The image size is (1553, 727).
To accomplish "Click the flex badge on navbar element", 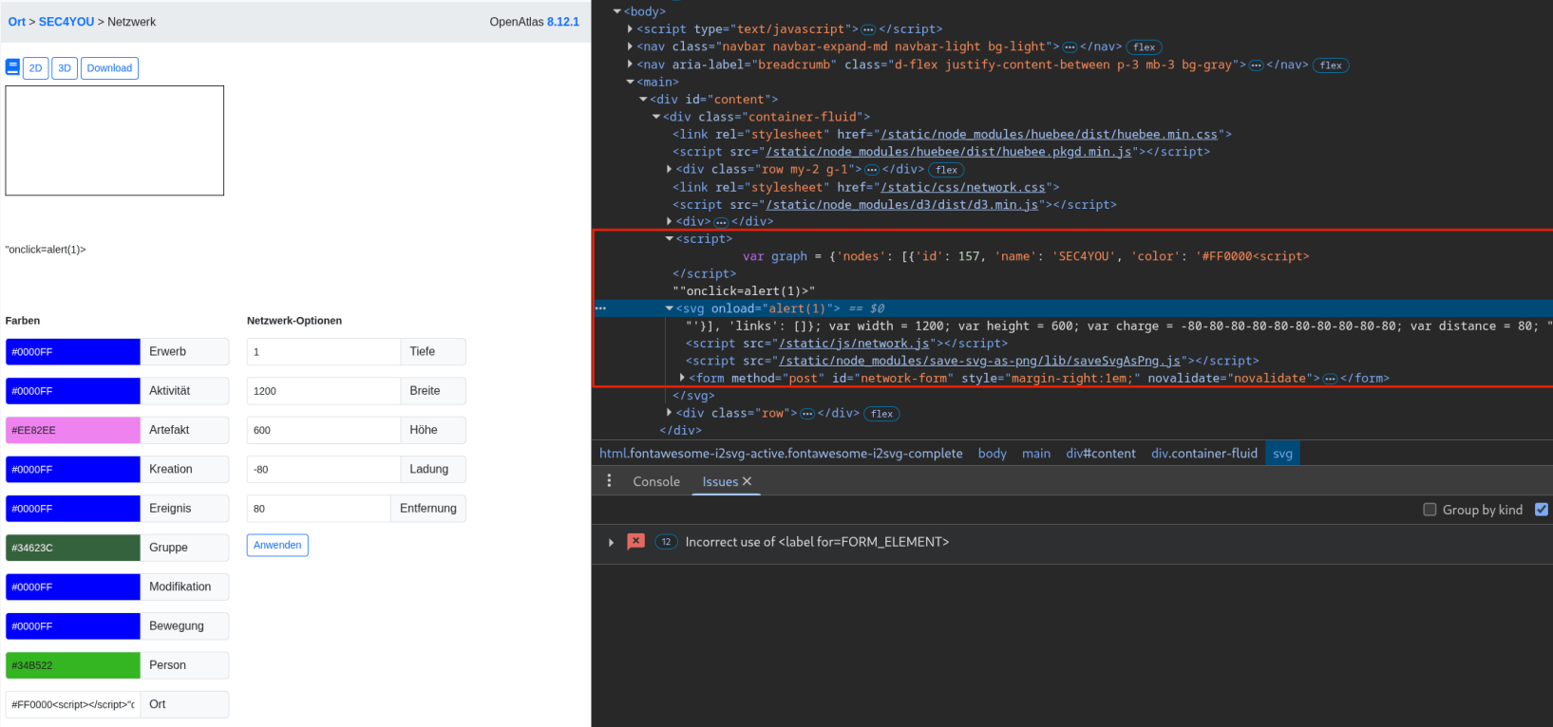I will pos(1144,47).
